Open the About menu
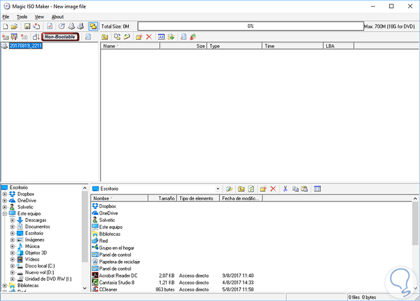This screenshot has width=420, height=301. (58, 17)
